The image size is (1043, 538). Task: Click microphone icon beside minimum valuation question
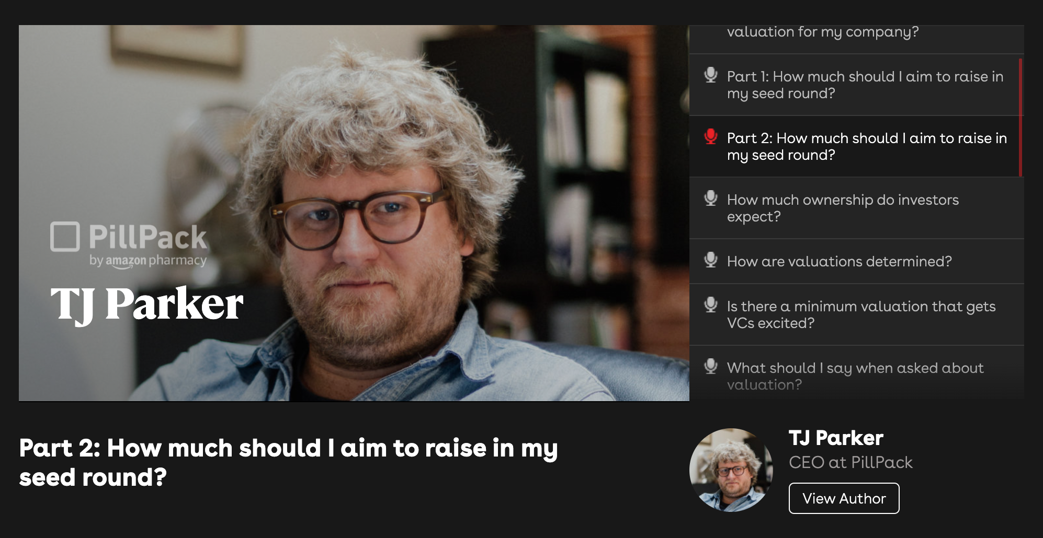point(711,305)
